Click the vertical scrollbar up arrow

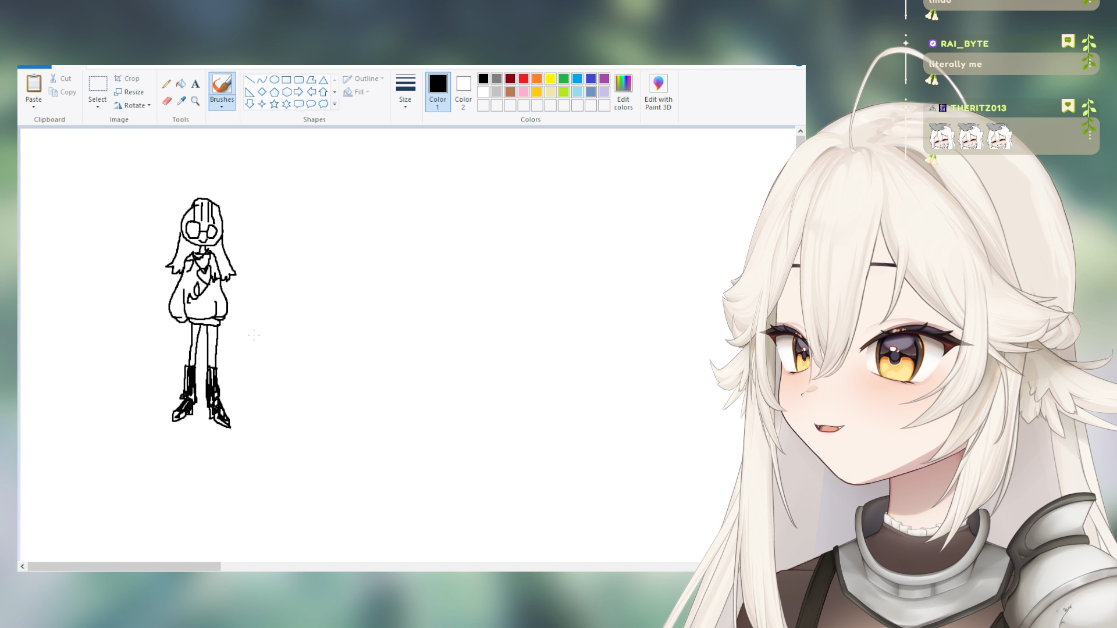point(801,131)
